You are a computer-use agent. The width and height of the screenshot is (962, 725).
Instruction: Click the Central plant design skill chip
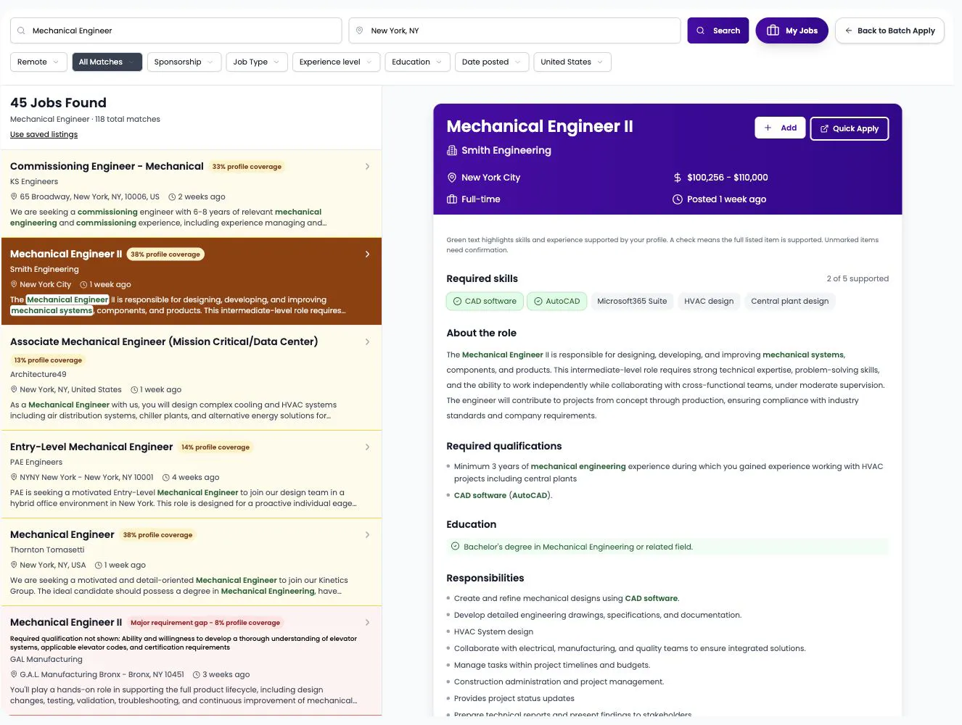(789, 302)
